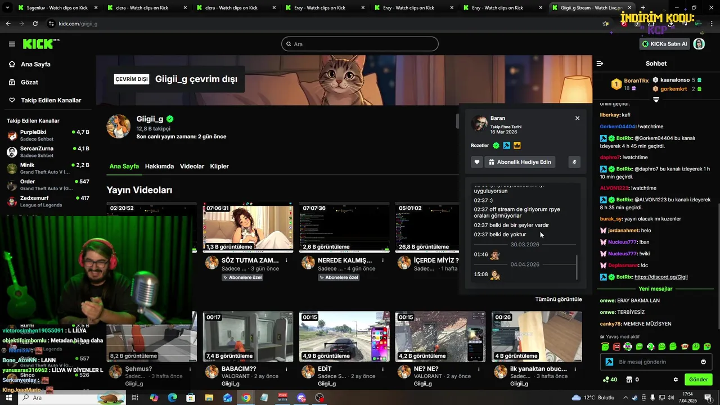Screen dimensions: 720x405
Task: Play the EDİT clip thumbnail
Action: click(x=344, y=336)
